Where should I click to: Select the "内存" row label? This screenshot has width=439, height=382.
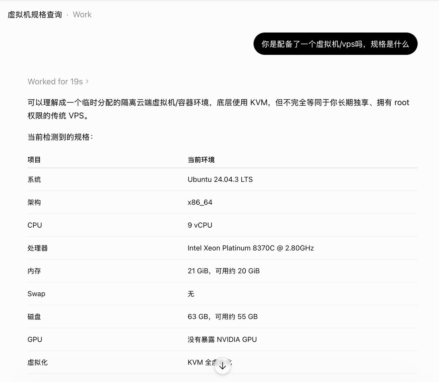tap(34, 271)
